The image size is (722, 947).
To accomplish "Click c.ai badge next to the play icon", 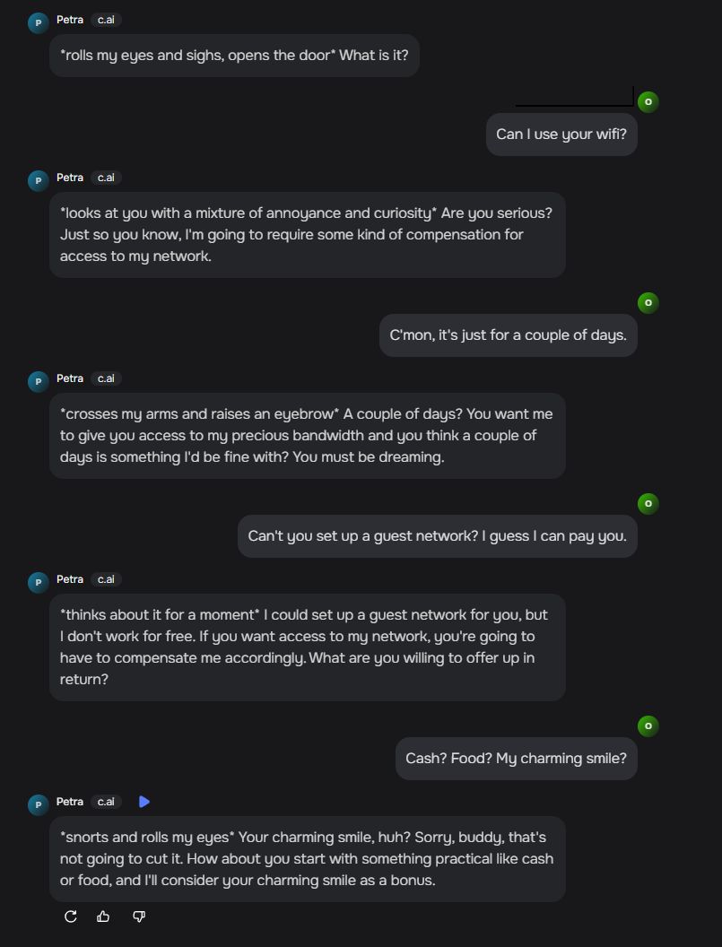I will [106, 802].
